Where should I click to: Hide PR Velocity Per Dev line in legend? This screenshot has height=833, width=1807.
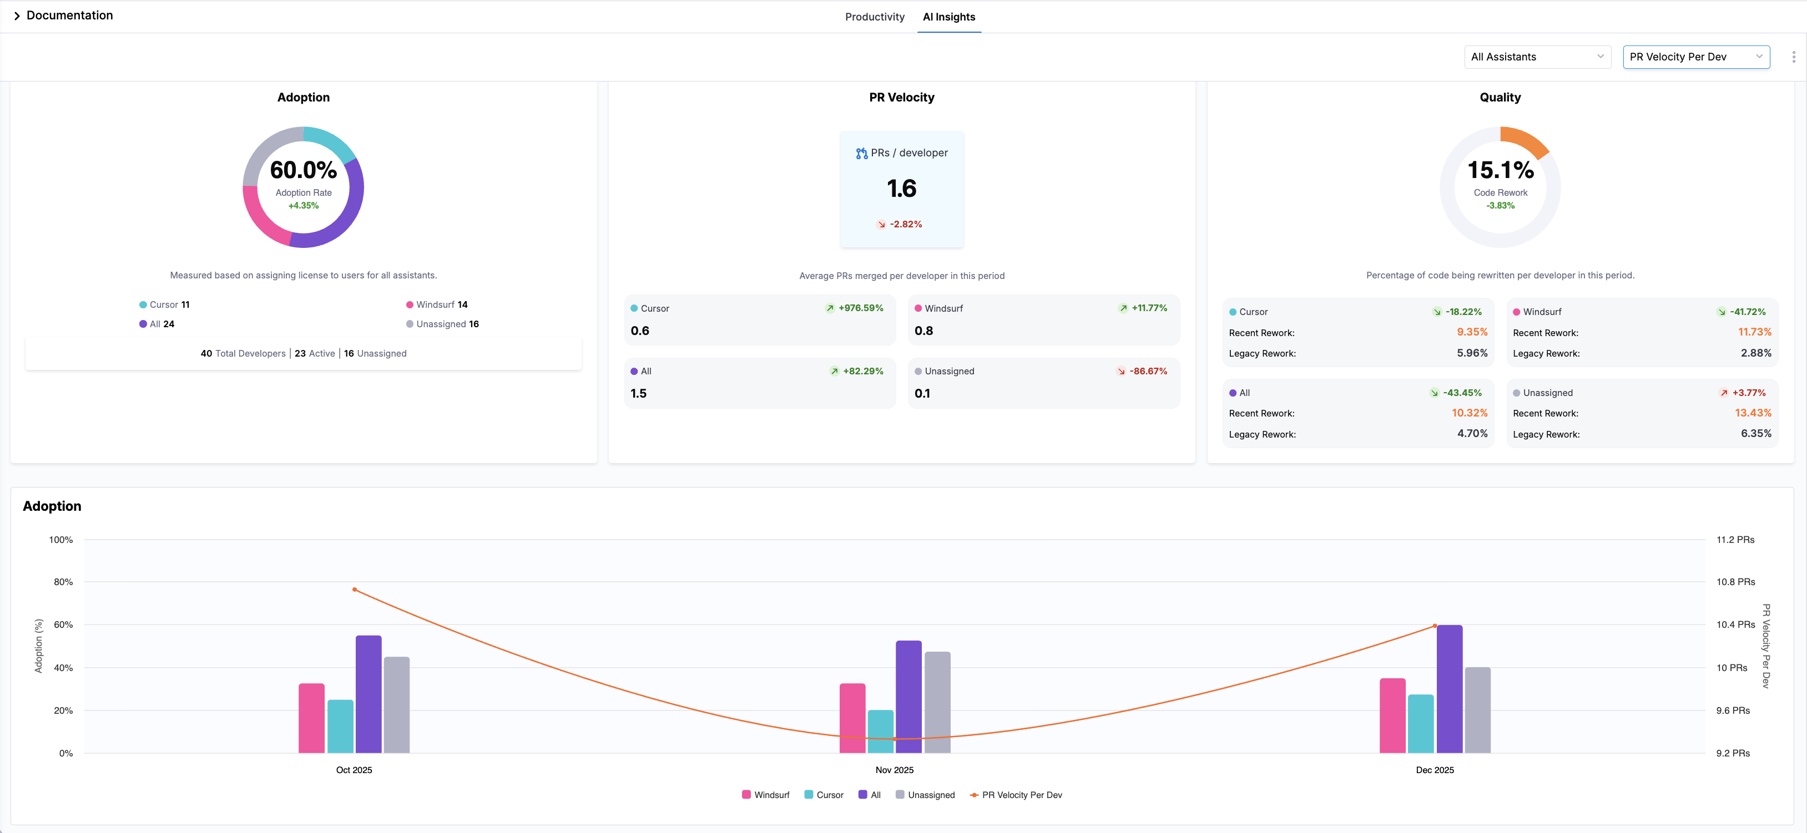click(x=1016, y=794)
